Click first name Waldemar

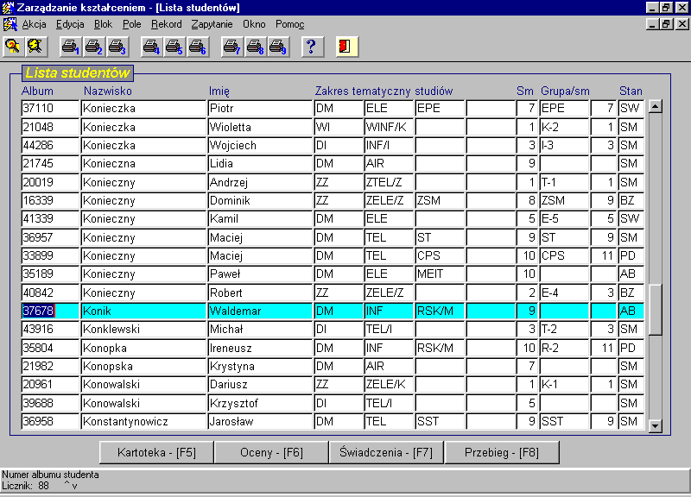point(260,311)
